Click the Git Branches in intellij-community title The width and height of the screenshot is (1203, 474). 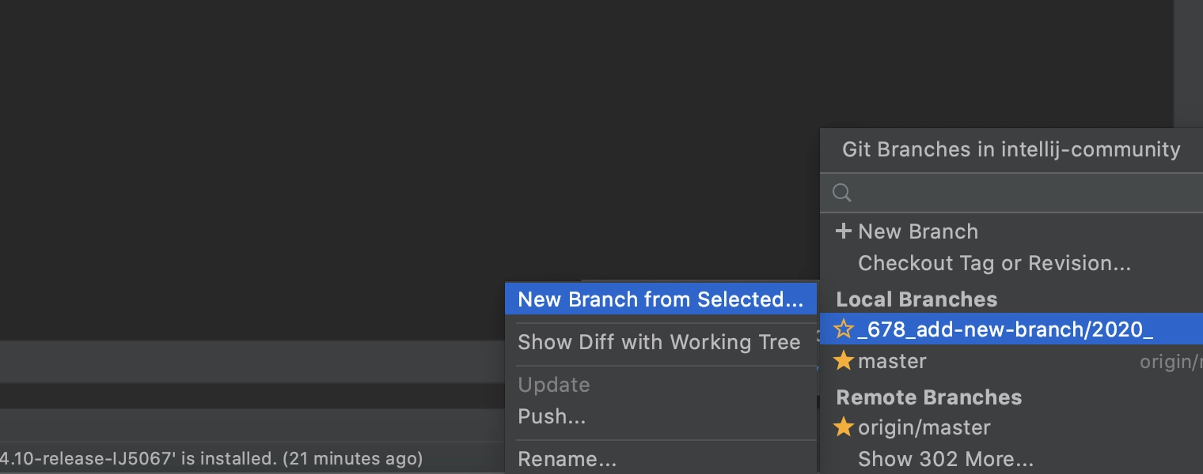pos(1011,149)
